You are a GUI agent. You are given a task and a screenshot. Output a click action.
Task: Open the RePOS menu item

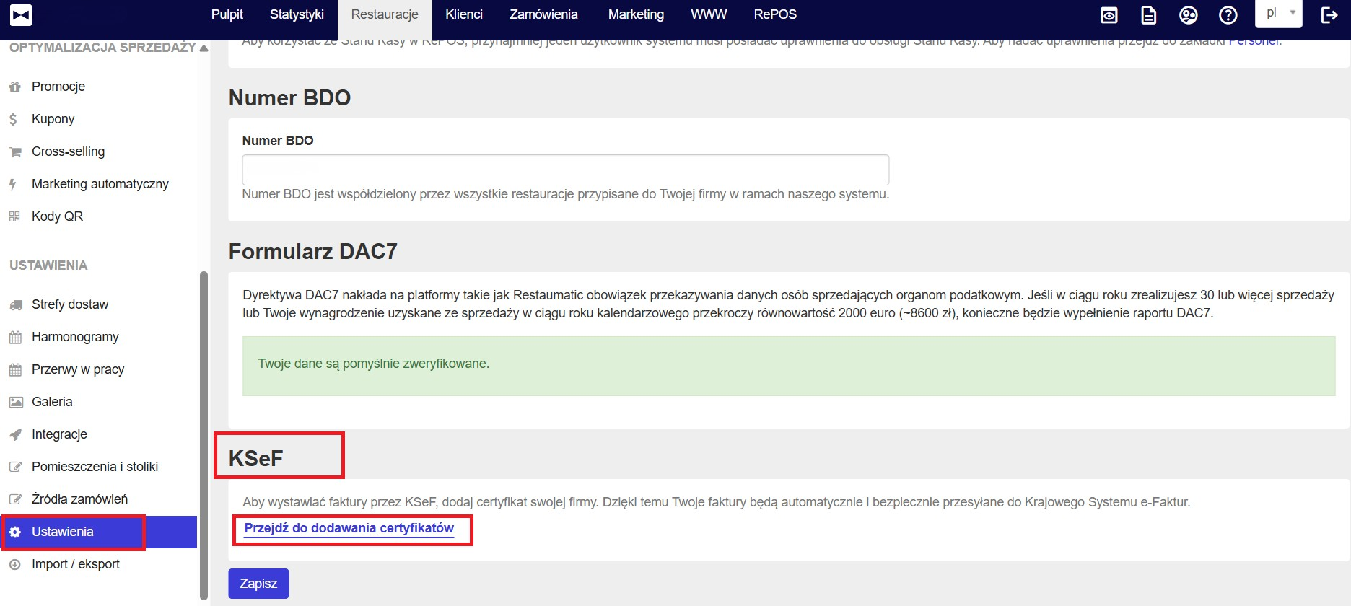coord(775,14)
